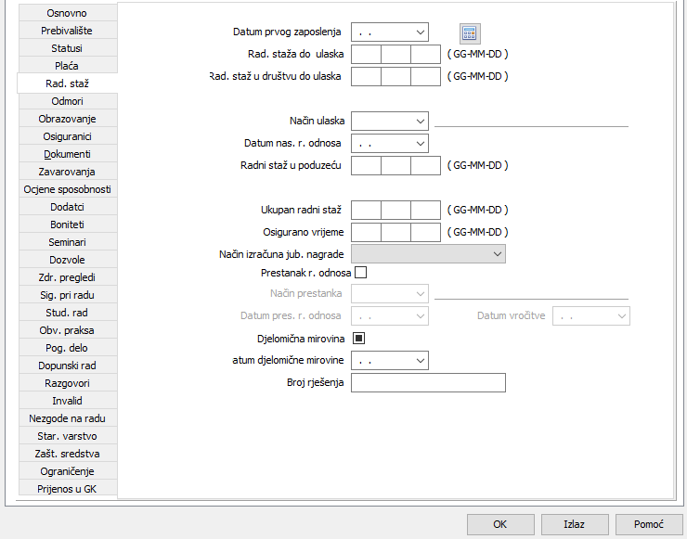This screenshot has width=687, height=539.
Task: Click the Broj rješenja input field
Action: point(428,383)
